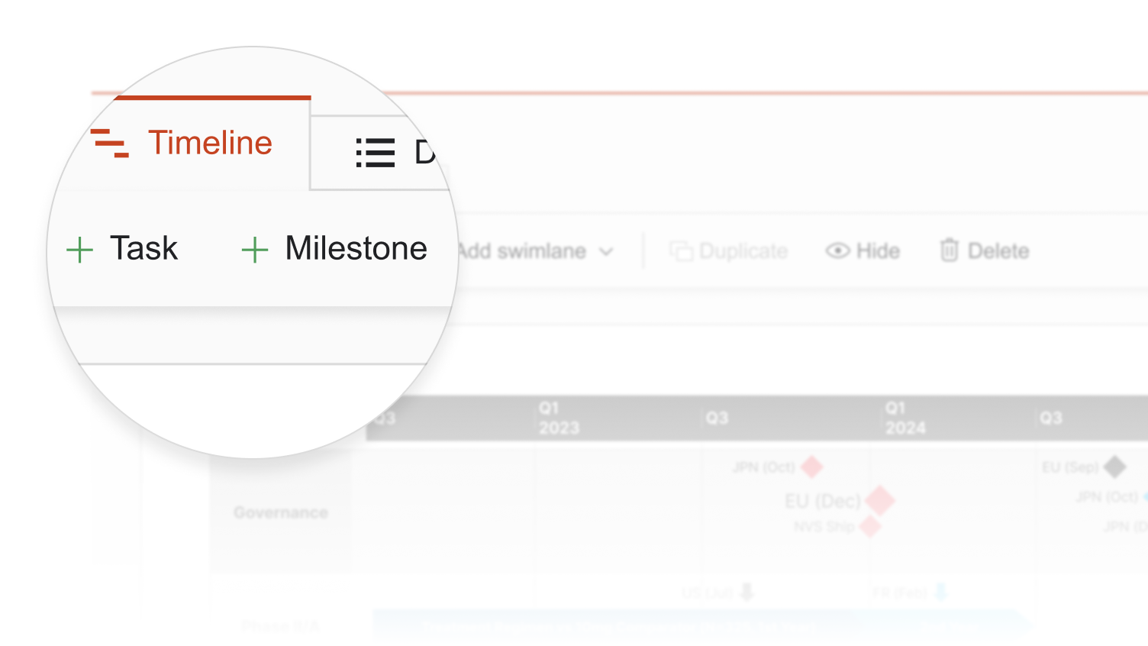
Task: Select the EU (Dec) milestone diamond
Action: point(879,501)
